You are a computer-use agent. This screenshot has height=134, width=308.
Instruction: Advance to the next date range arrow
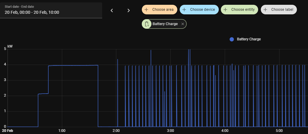(x=129, y=10)
